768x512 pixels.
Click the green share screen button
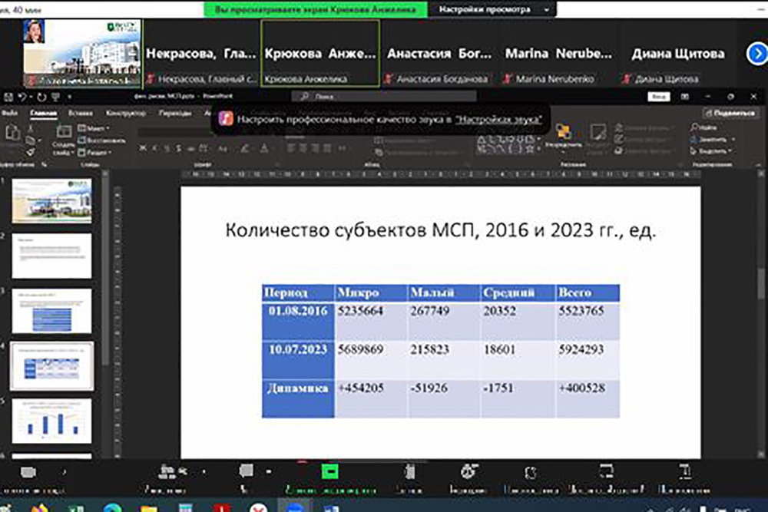(x=331, y=471)
